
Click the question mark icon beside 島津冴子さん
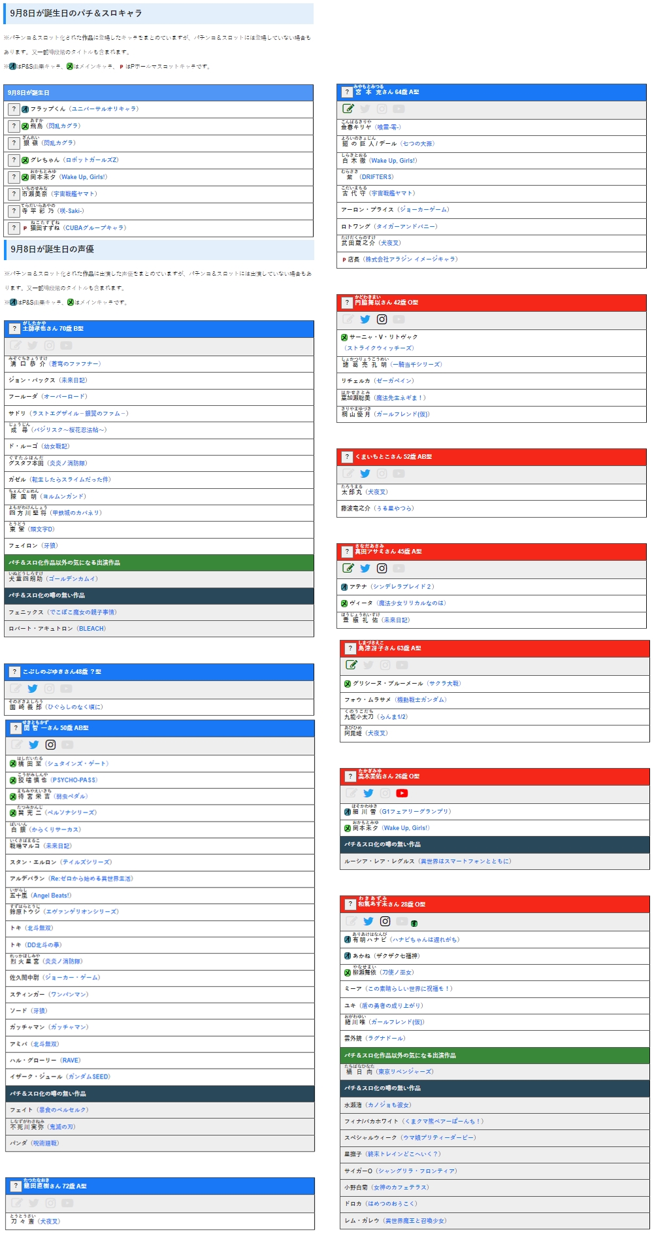tap(350, 648)
